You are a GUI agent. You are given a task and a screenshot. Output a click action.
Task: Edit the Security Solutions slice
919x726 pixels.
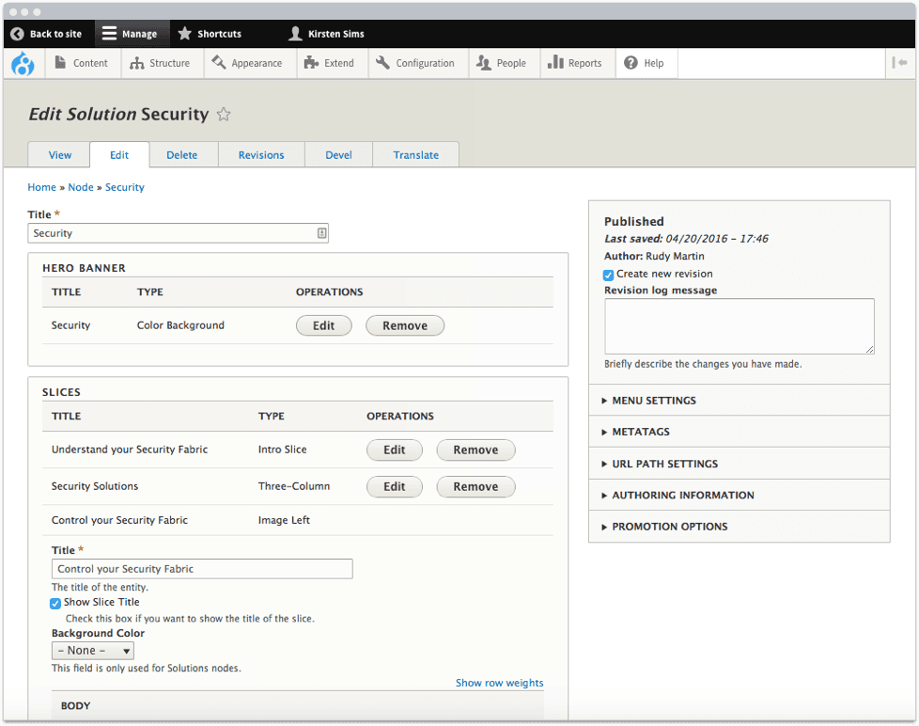[395, 487]
